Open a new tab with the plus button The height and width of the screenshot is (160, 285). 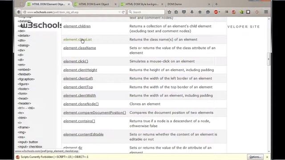tap(216, 4)
